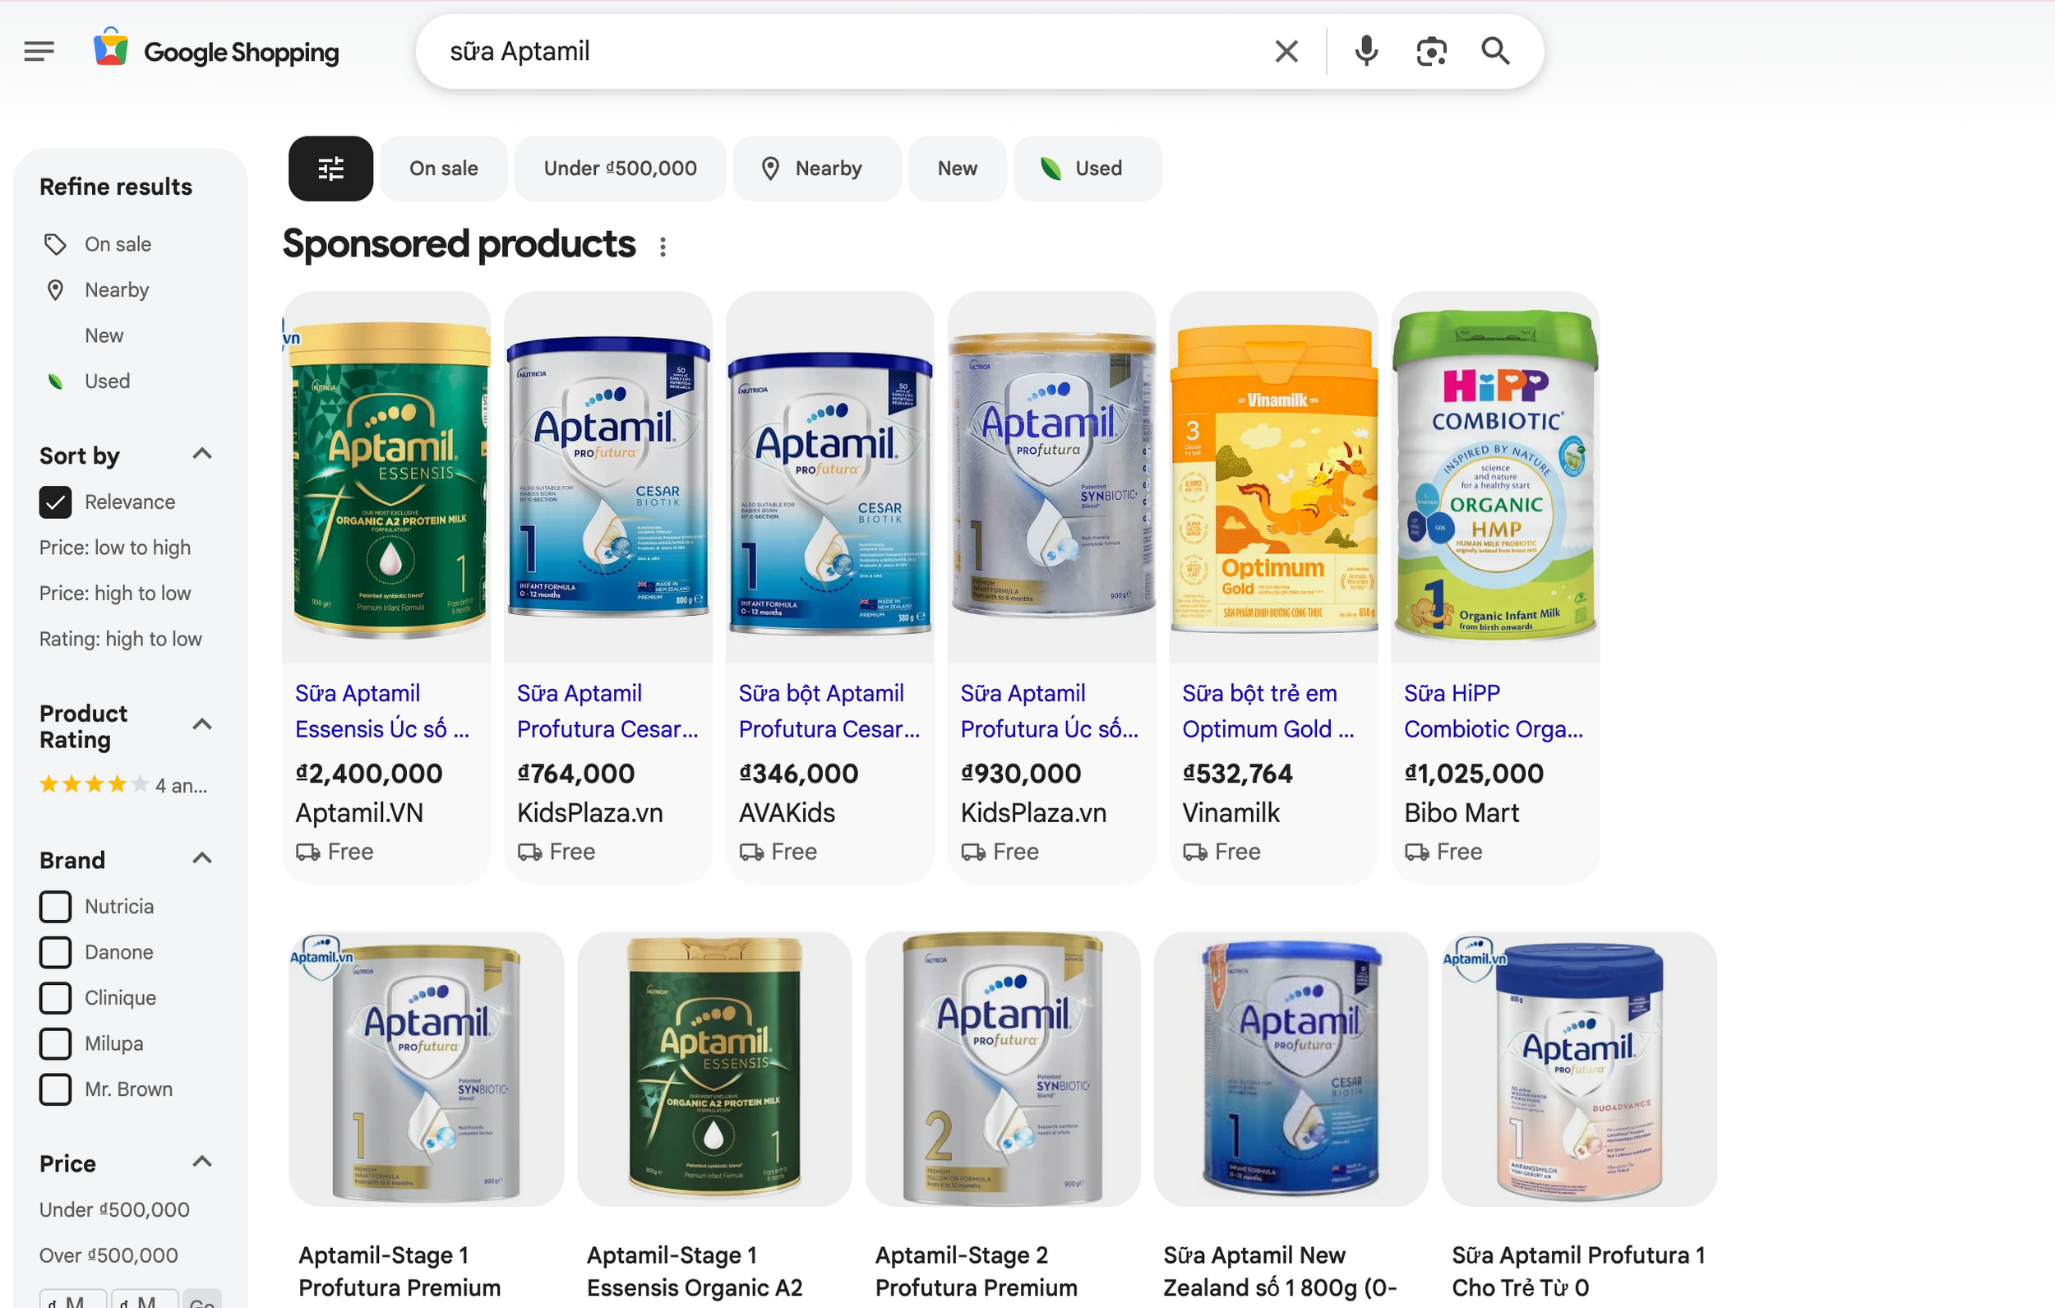Open the black filters toggle button
Image resolution: width=2055 pixels, height=1308 pixels.
point(330,169)
